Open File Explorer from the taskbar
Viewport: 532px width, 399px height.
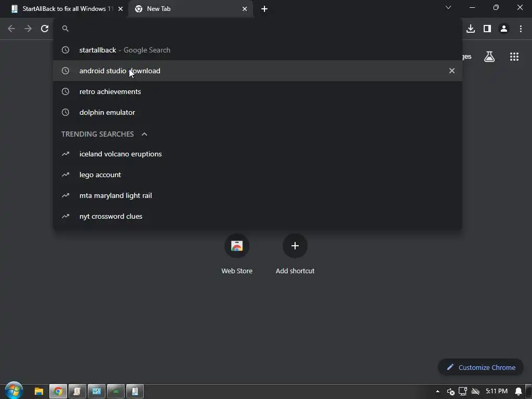pos(38,391)
